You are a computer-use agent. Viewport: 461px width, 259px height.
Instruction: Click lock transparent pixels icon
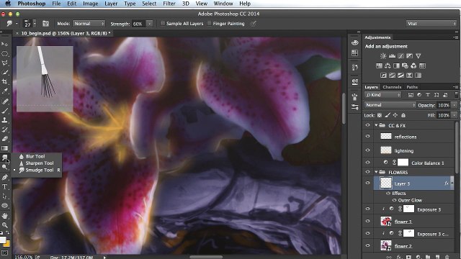coord(380,115)
